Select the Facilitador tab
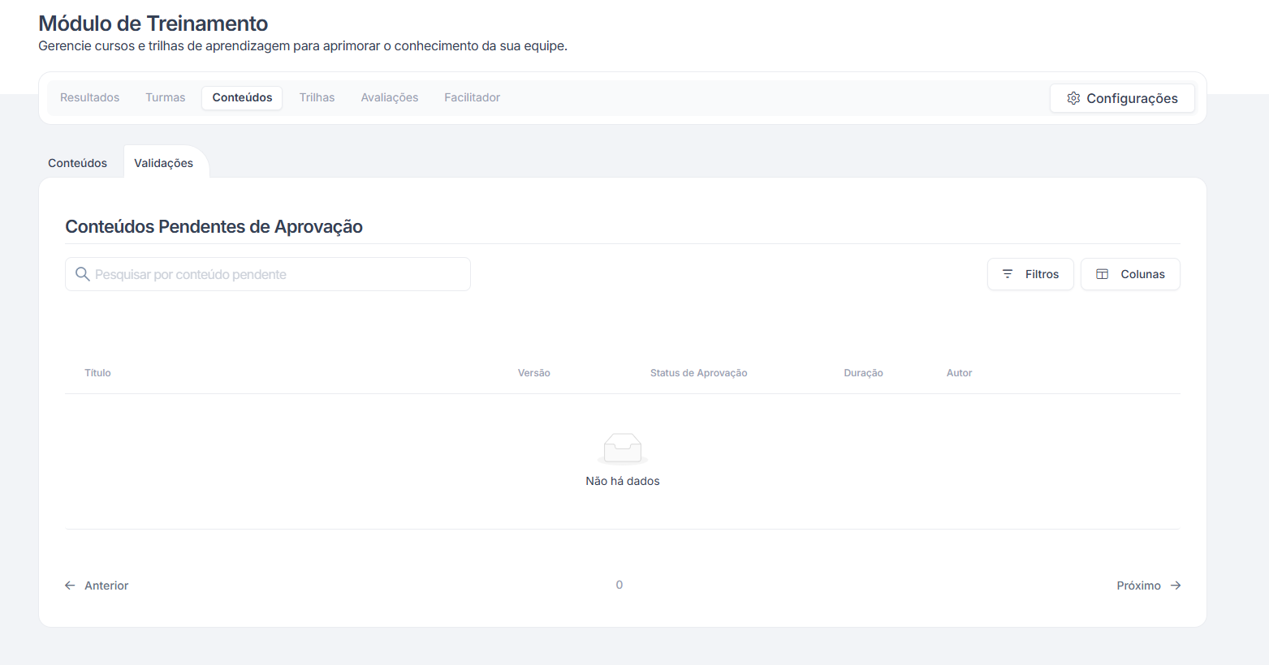Image resolution: width=1269 pixels, height=665 pixels. tap(472, 97)
